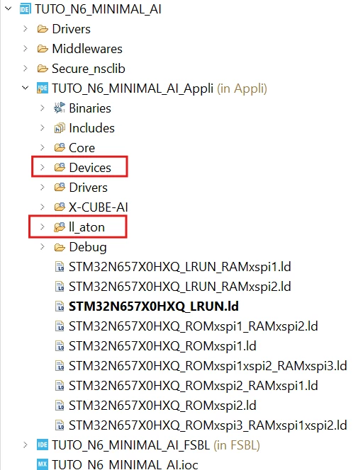Click the IDE icon of TUTO_N6_MINIMAL_AI_FSBL

[x=43, y=445]
